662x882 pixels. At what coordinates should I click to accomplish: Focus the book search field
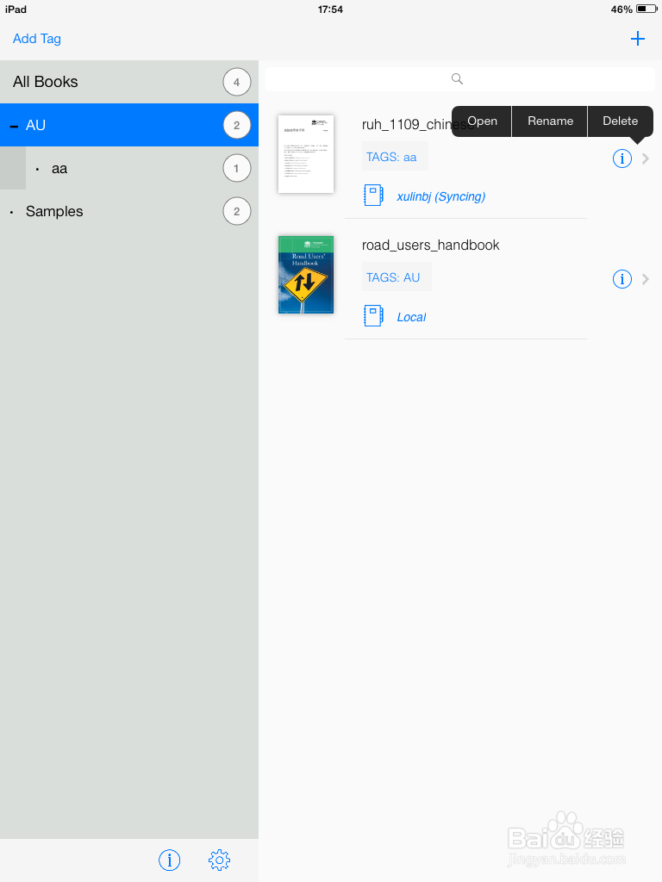[x=460, y=78]
